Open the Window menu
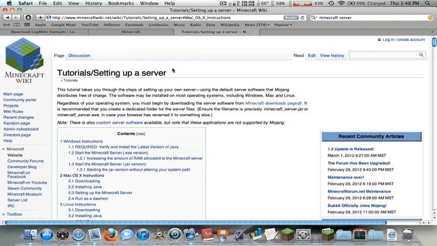Image resolution: width=437 pixels, height=246 pixels. tap(149, 3)
